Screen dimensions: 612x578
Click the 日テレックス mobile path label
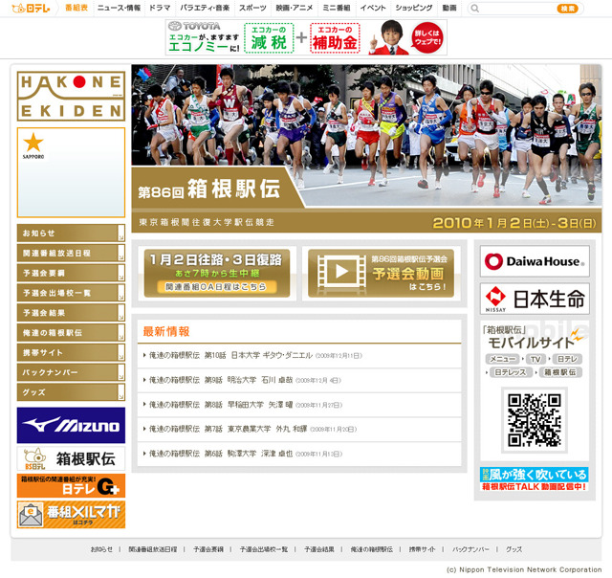(x=510, y=372)
